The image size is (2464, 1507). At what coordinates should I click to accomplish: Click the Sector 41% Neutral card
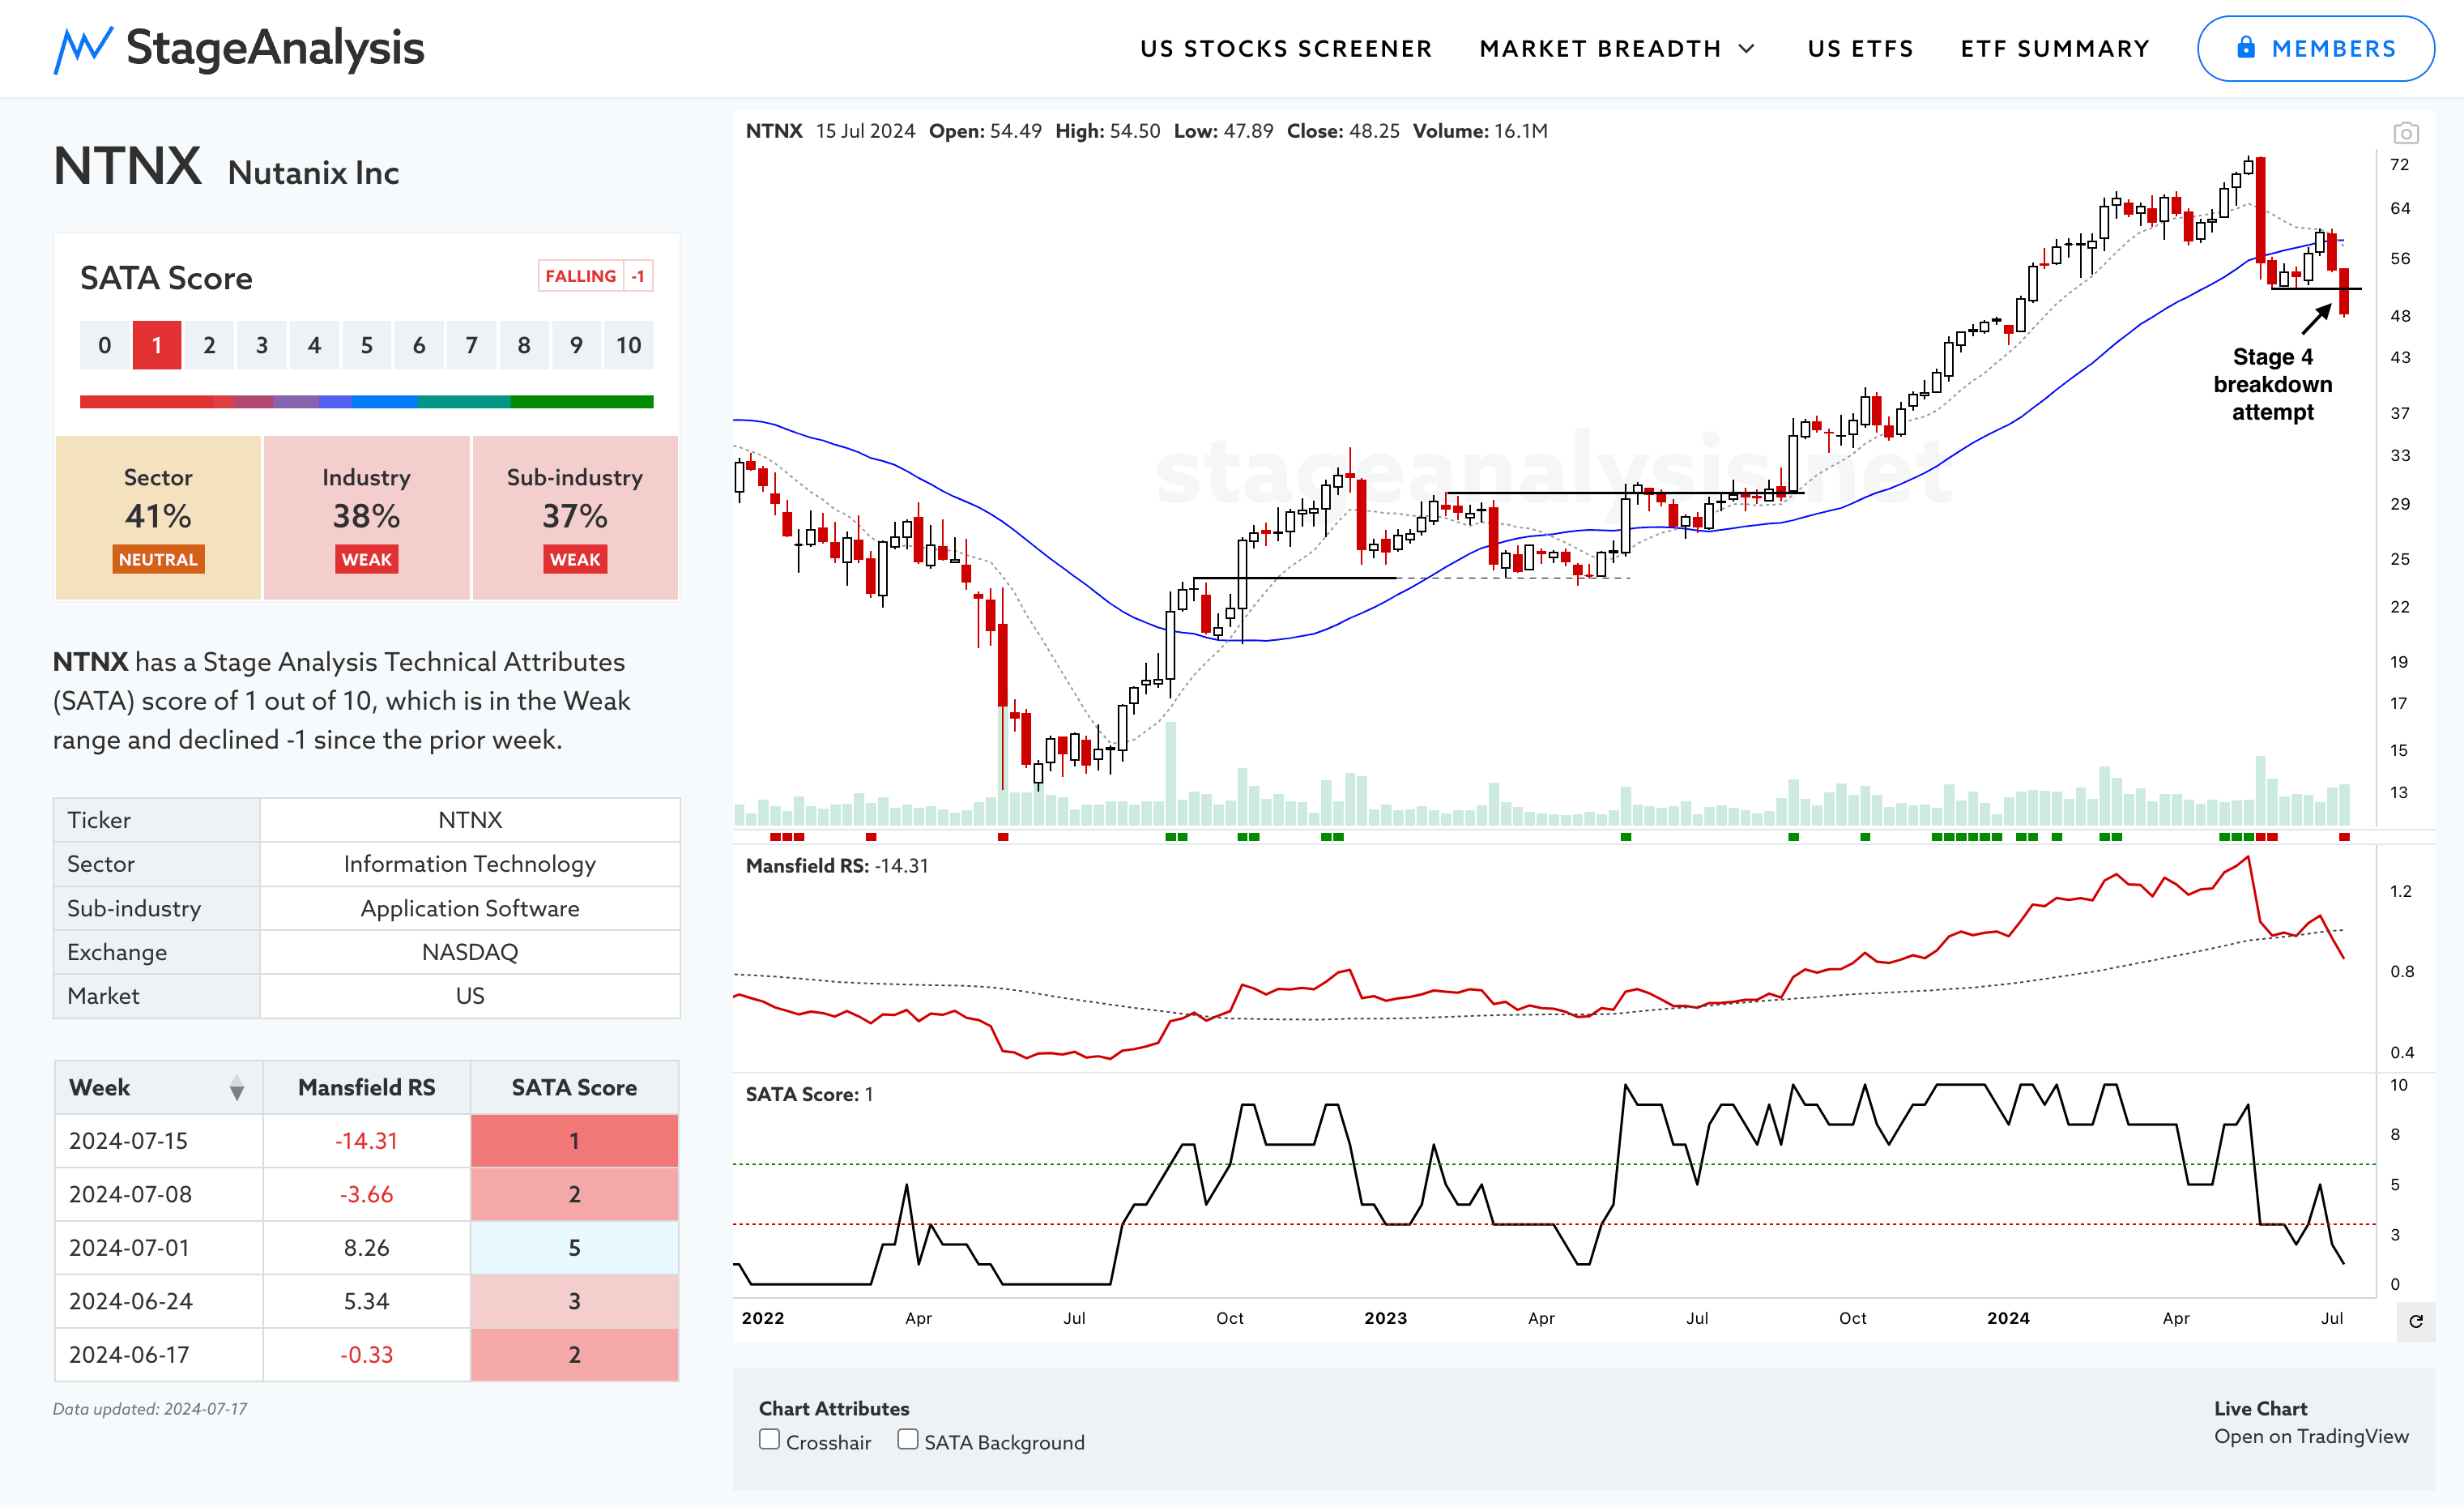coord(158,518)
